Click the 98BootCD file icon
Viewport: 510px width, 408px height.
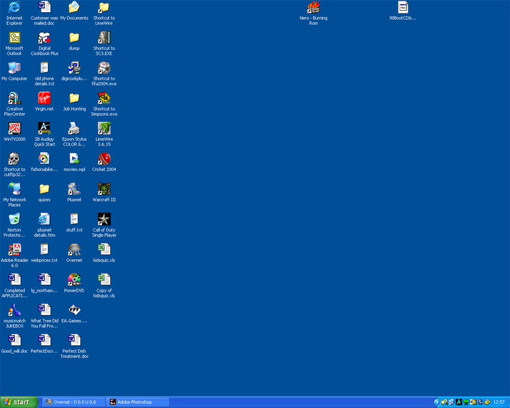pyautogui.click(x=403, y=7)
